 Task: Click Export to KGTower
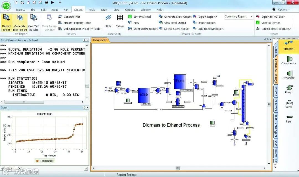270,17
